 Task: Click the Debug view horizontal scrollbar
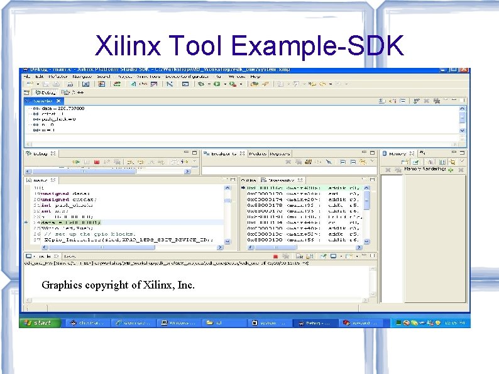(x=108, y=171)
